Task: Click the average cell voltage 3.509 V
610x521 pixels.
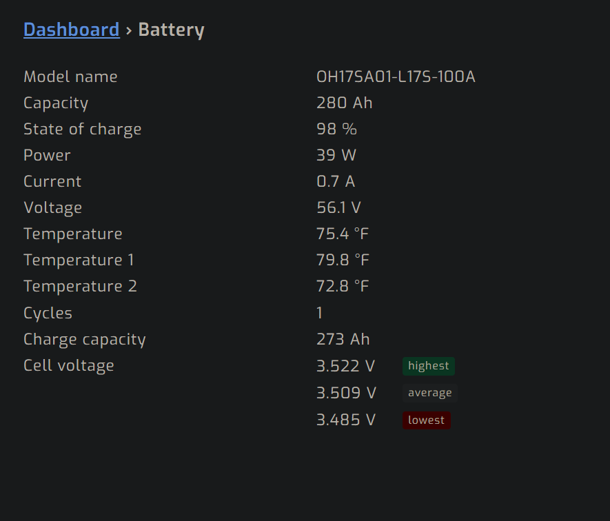Action: coord(346,393)
